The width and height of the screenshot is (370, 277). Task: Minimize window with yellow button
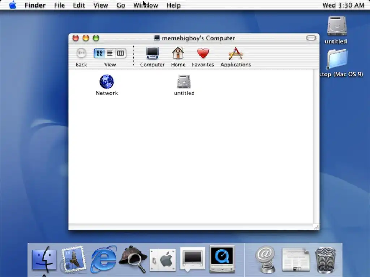click(x=86, y=38)
